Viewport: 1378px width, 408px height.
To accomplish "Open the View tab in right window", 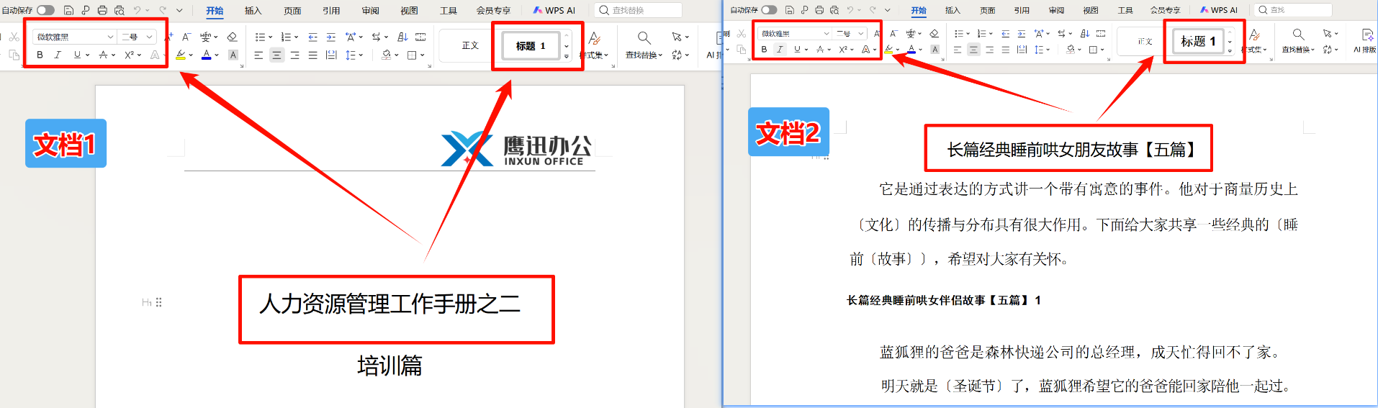I will [1091, 10].
